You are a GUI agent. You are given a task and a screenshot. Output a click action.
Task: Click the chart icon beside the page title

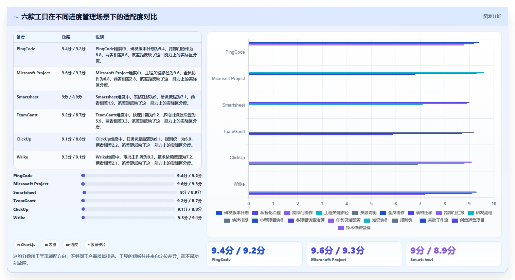tap(16, 17)
